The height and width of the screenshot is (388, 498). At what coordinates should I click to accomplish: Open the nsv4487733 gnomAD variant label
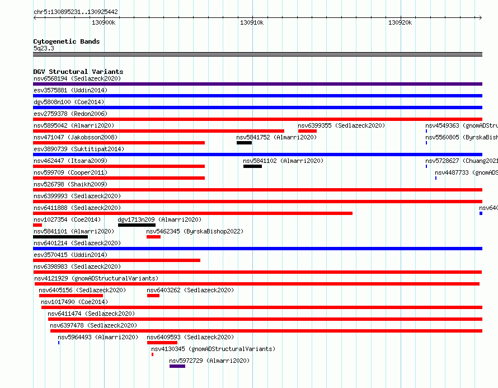tap(466, 172)
